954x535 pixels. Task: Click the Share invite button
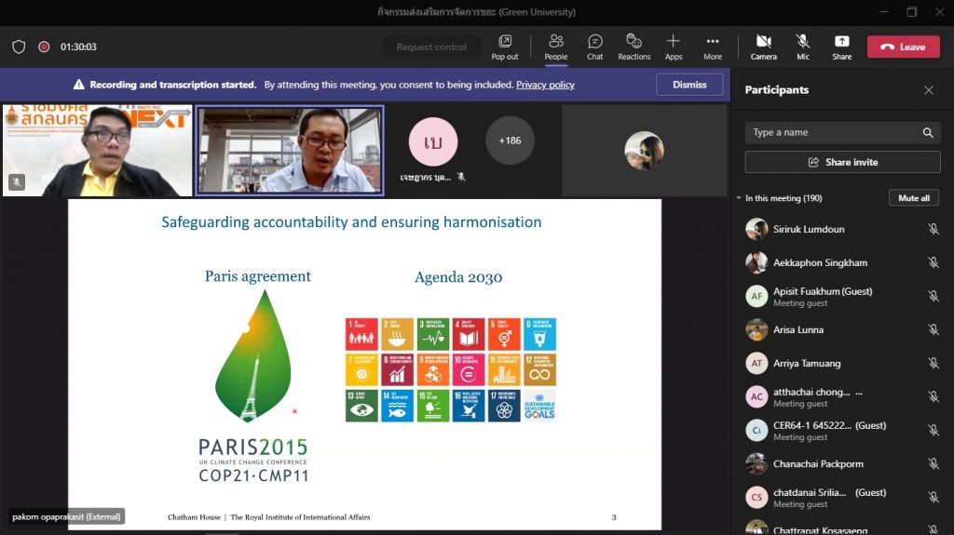click(x=842, y=162)
